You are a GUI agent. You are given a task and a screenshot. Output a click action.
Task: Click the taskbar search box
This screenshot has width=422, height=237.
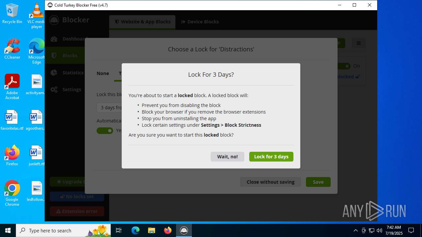pos(64,230)
